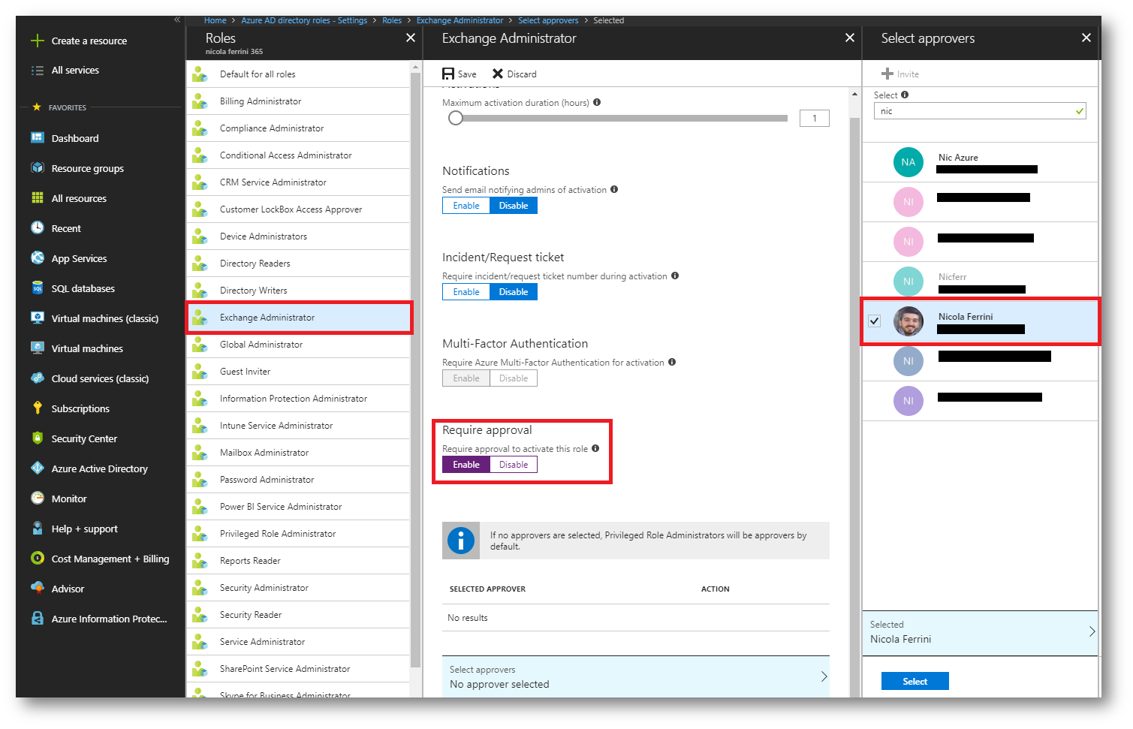Open Cost Management + Billing icon

[x=37, y=559]
